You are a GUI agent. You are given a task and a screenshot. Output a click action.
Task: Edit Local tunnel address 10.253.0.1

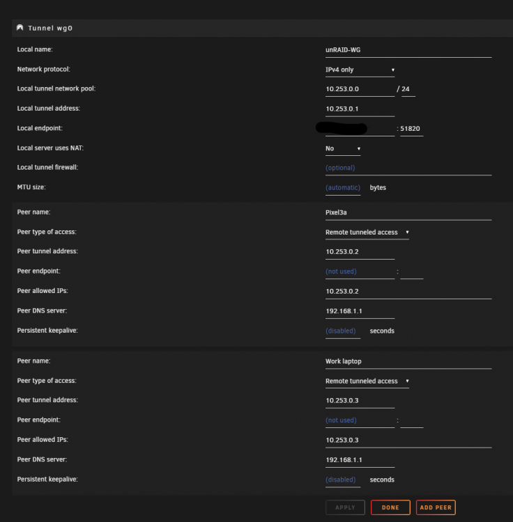(360, 109)
